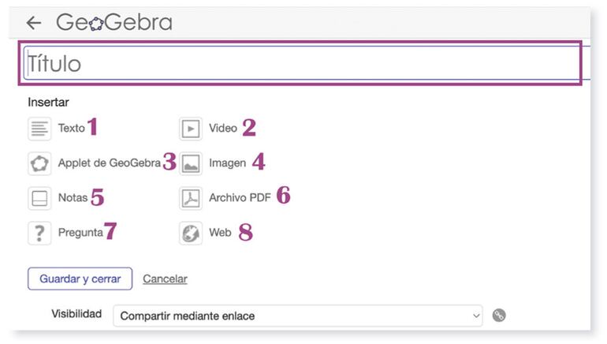Click the back arrow icon
This screenshot has height=344, width=607.
point(33,23)
